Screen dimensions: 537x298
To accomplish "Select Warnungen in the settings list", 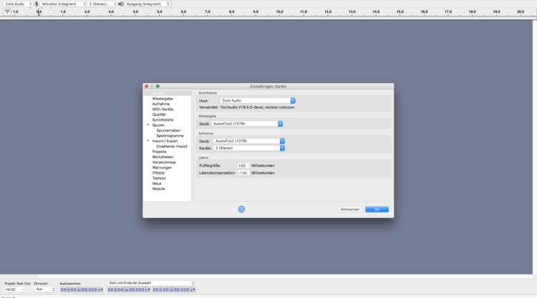I will point(162,167).
